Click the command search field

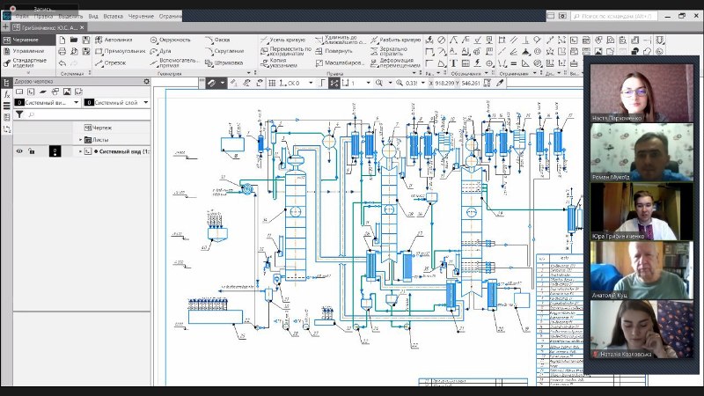click(616, 15)
